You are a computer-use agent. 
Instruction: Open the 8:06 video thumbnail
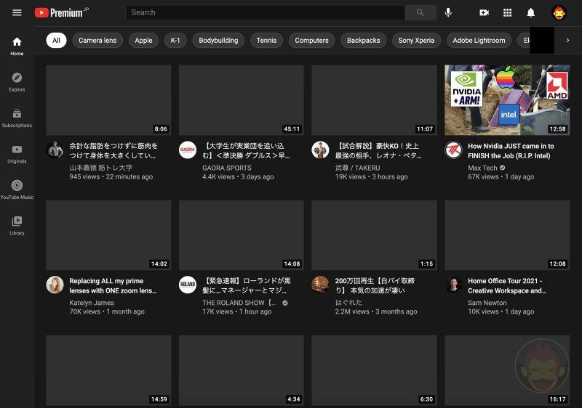point(108,100)
